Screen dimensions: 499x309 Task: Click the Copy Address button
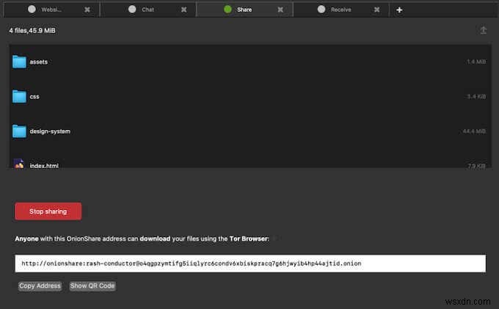tap(40, 286)
